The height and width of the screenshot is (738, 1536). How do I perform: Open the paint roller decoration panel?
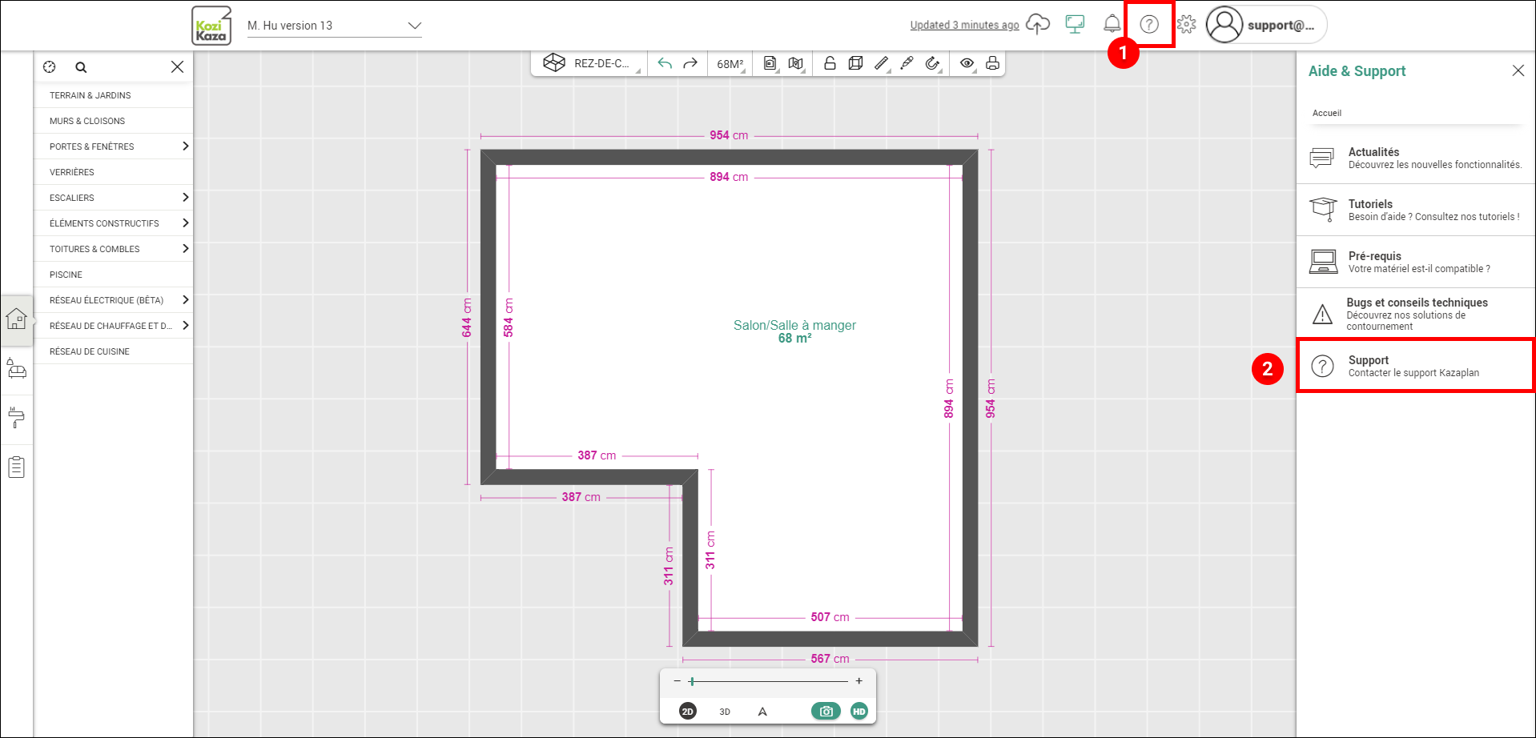[x=17, y=418]
